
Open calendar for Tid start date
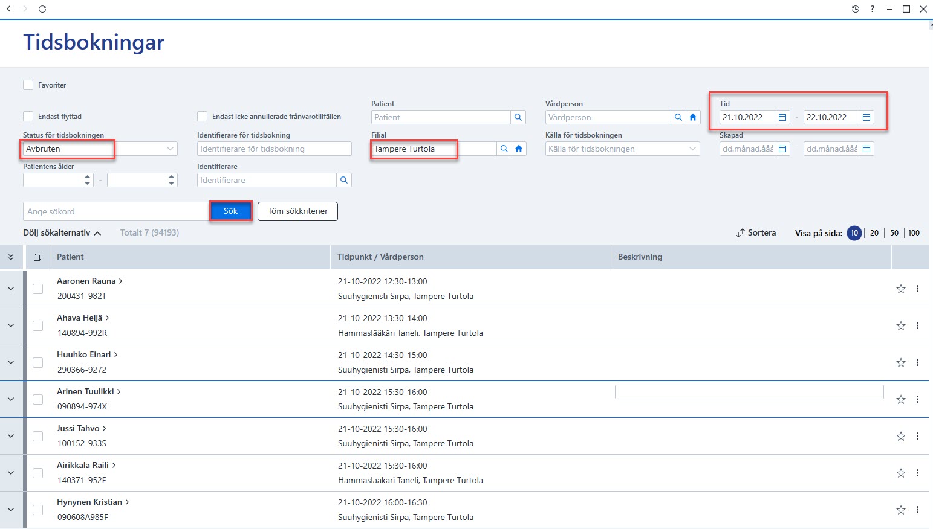[x=782, y=117]
